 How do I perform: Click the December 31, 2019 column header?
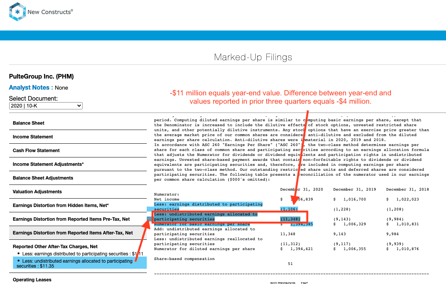(354, 189)
